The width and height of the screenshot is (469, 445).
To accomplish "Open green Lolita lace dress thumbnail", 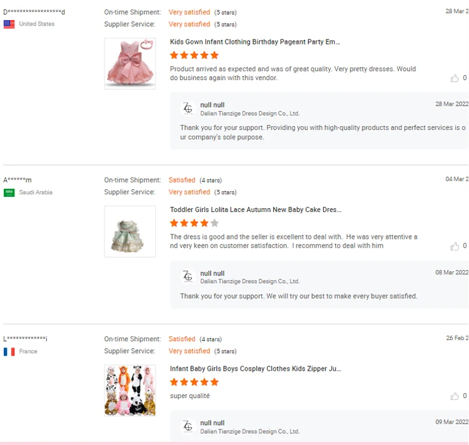I will [130, 231].
